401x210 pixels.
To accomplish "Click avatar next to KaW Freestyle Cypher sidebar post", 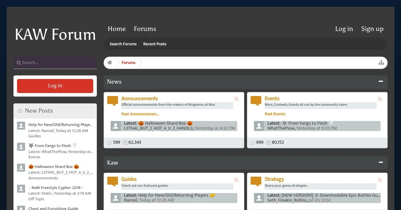I will (x=21, y=189).
